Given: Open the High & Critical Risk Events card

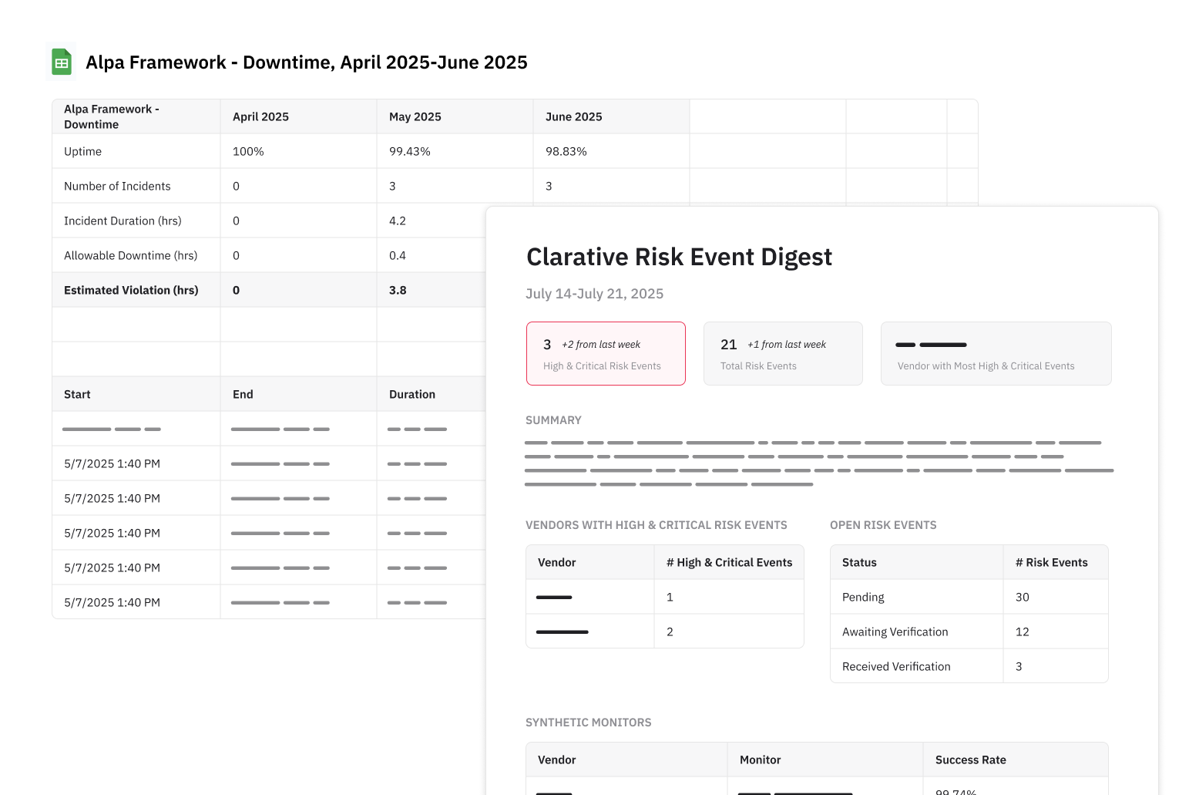Looking at the screenshot, I should click(606, 353).
